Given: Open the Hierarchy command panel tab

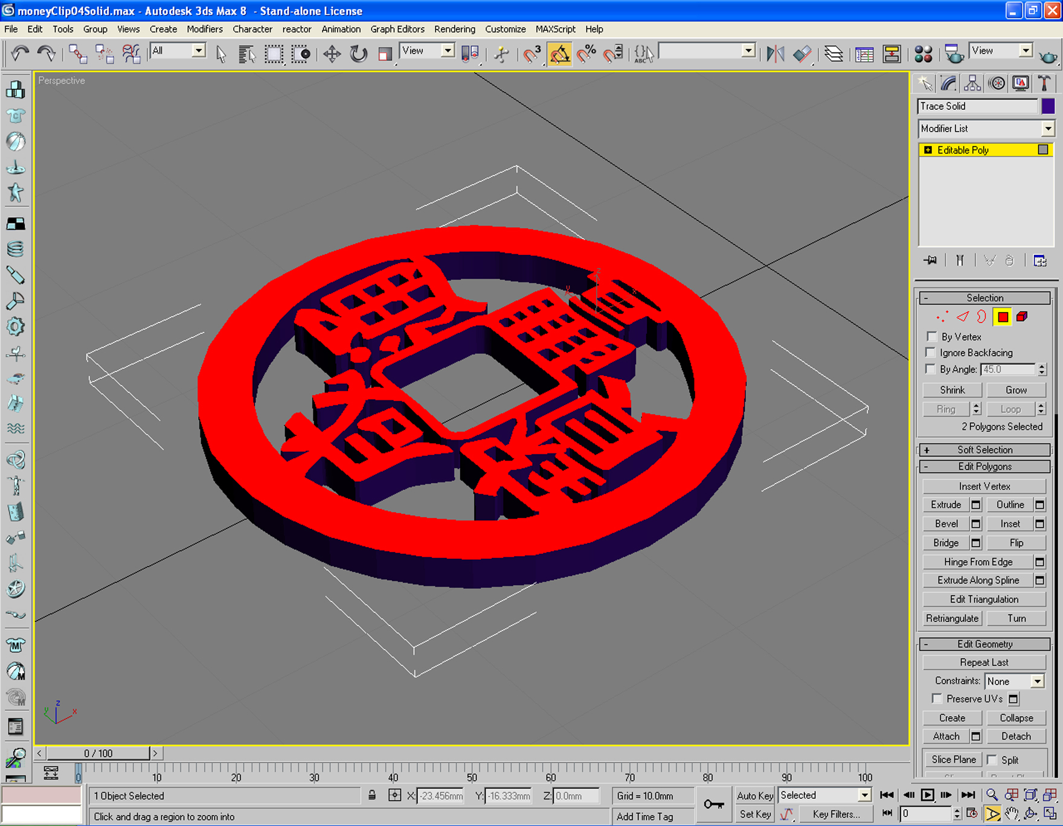Looking at the screenshot, I should (972, 83).
